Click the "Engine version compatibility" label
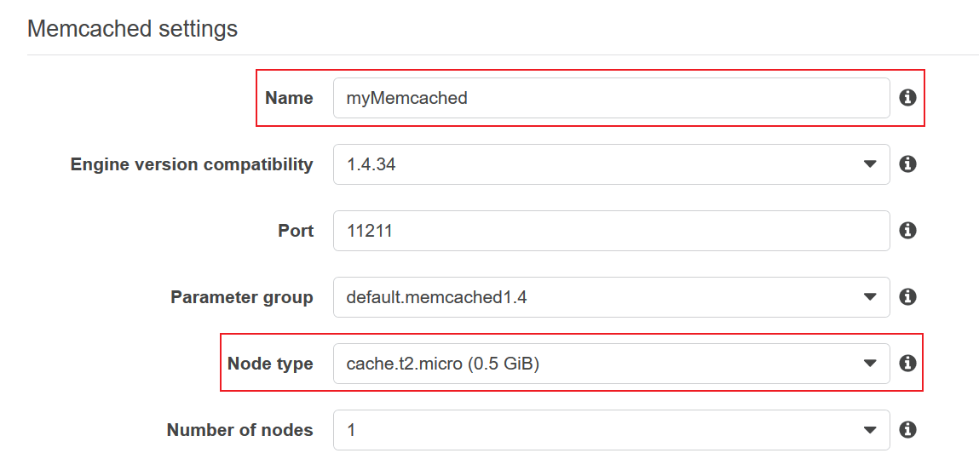Image resolution: width=979 pixels, height=476 pixels. click(192, 164)
